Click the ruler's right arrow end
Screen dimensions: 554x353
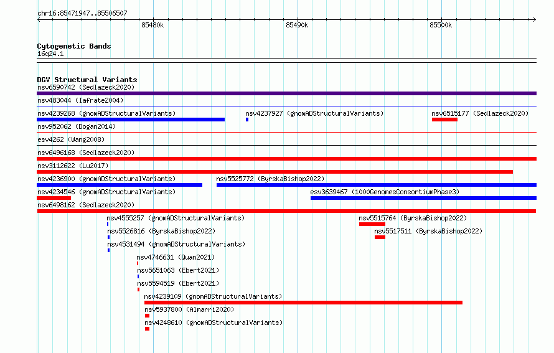pyautogui.click(x=534, y=19)
